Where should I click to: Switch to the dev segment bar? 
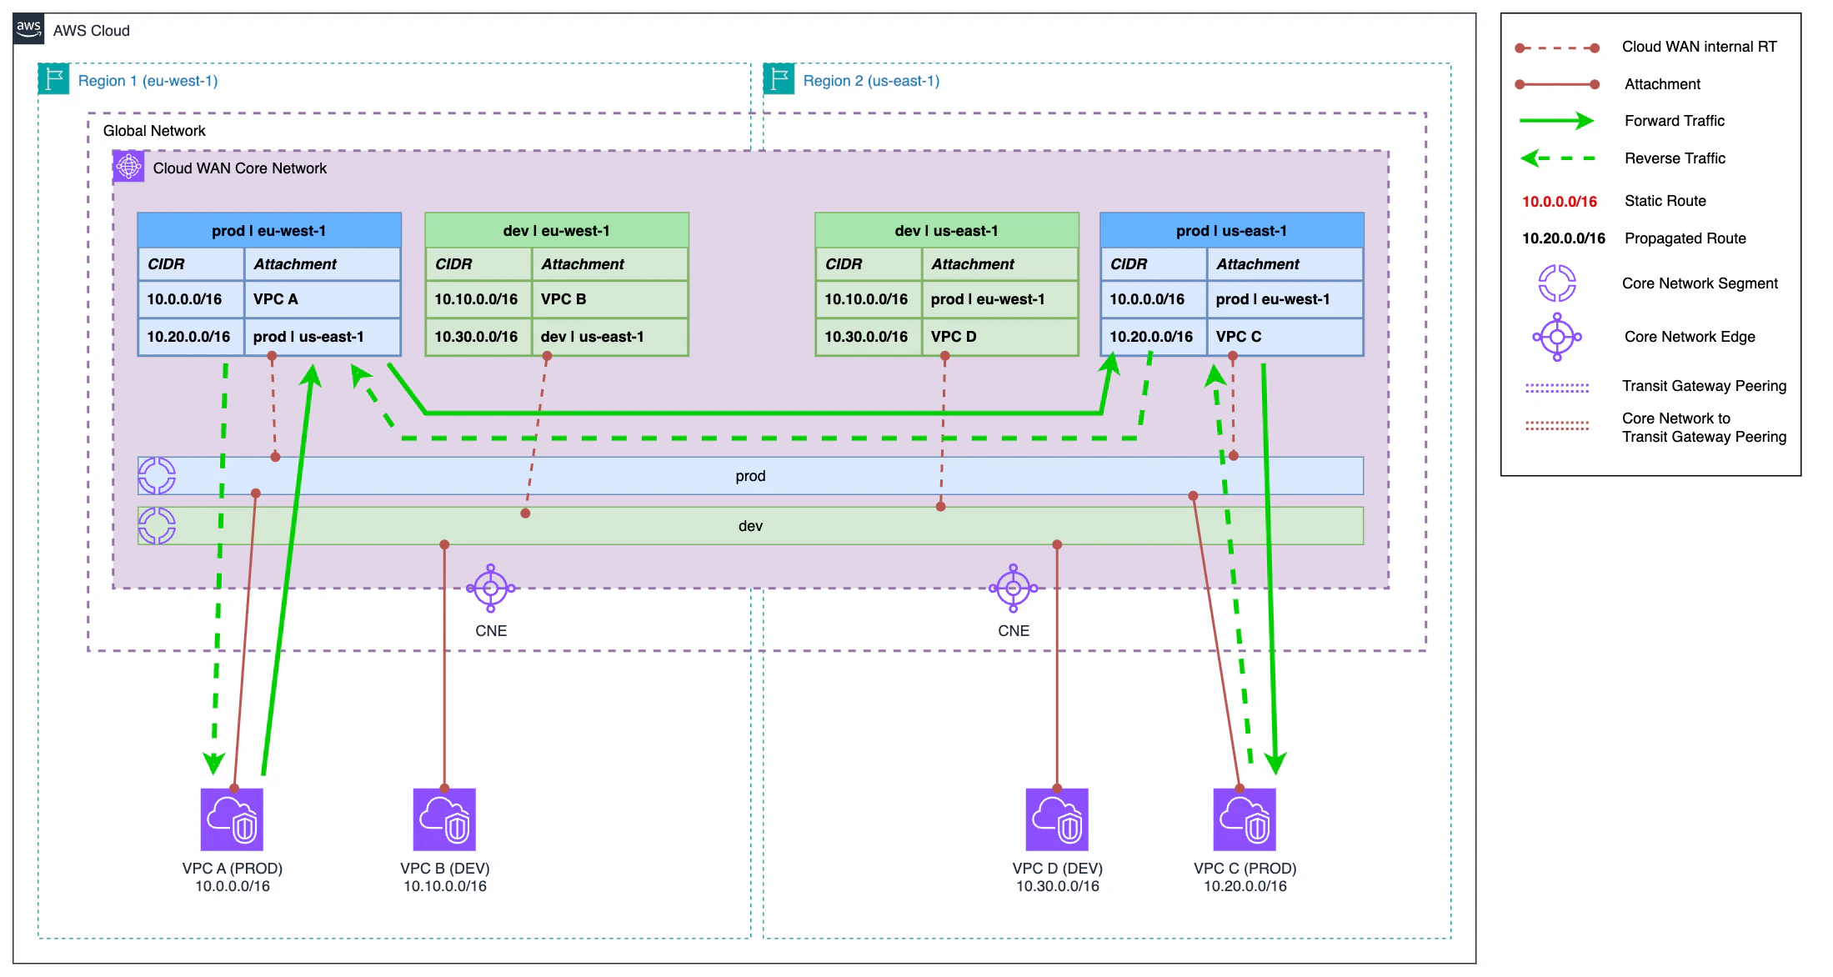point(750,525)
